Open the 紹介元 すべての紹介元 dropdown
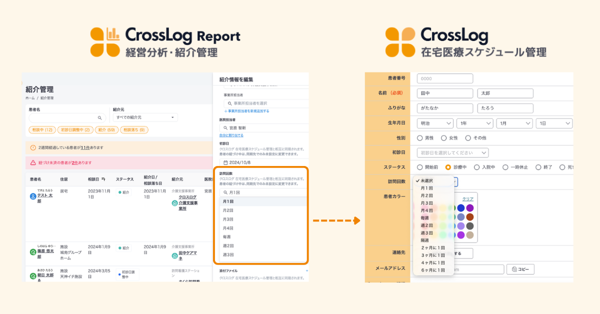 [145, 117]
